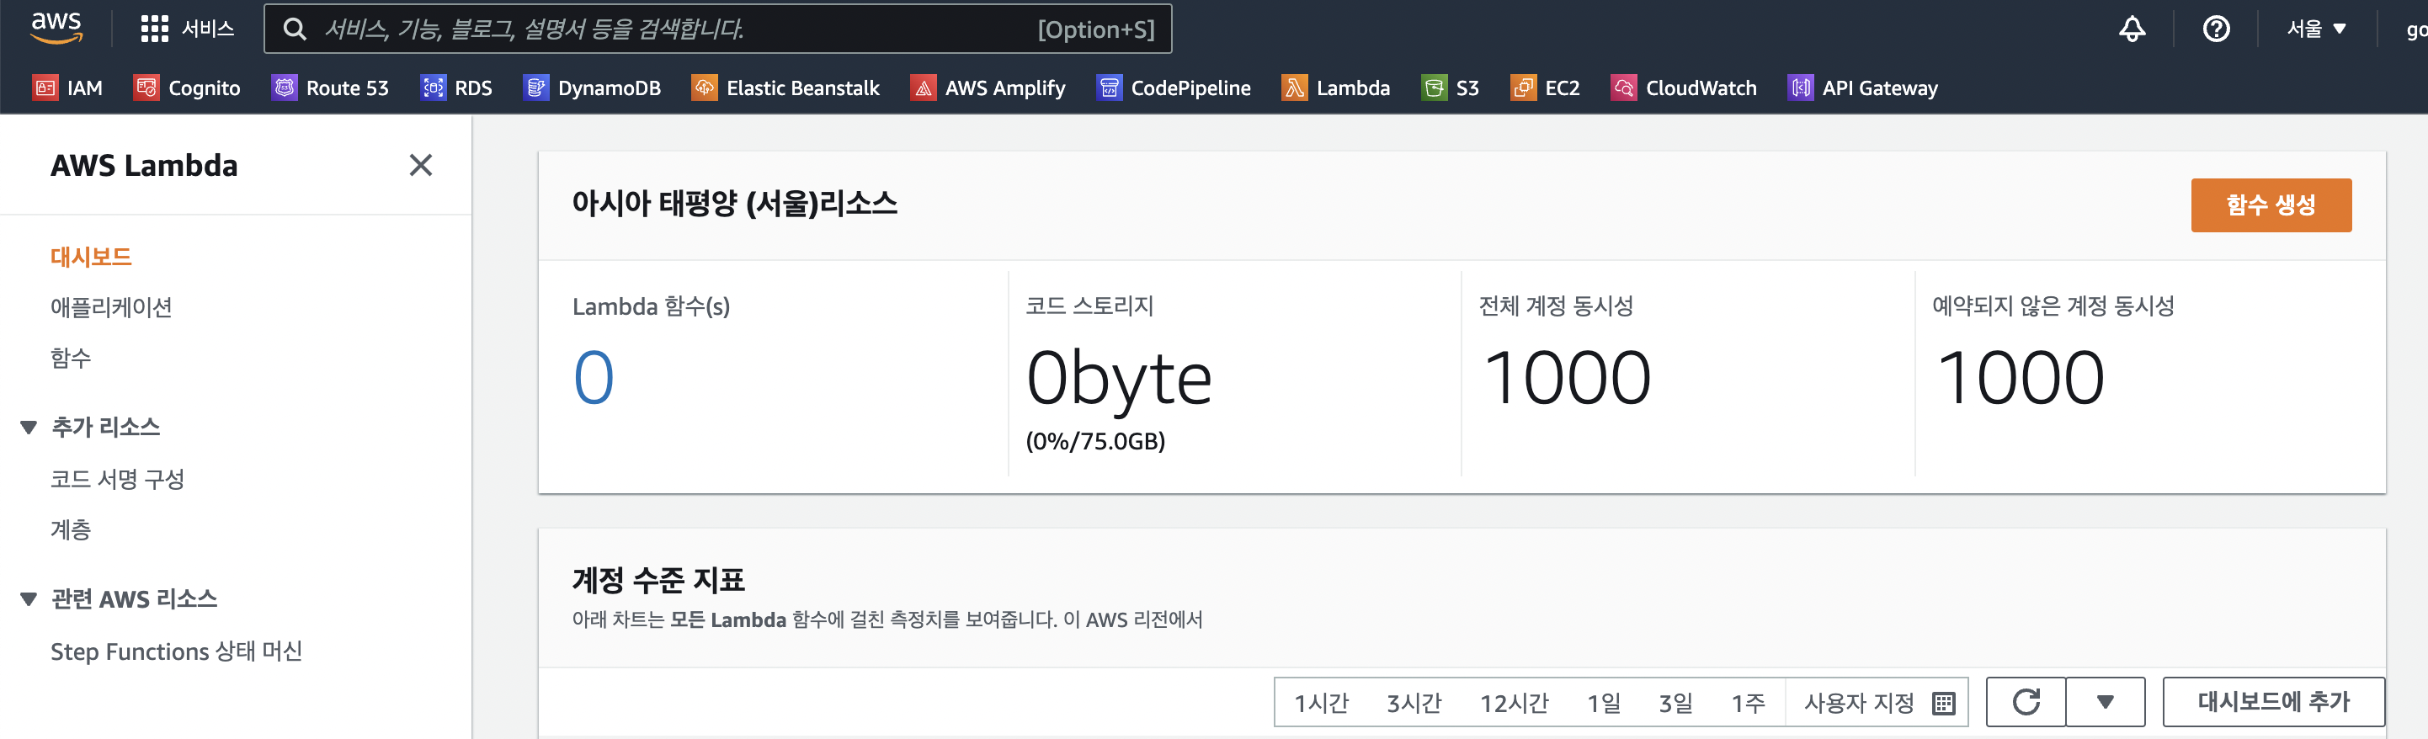Click the Route 53 shortcut icon
The width and height of the screenshot is (2428, 739).
(x=284, y=88)
